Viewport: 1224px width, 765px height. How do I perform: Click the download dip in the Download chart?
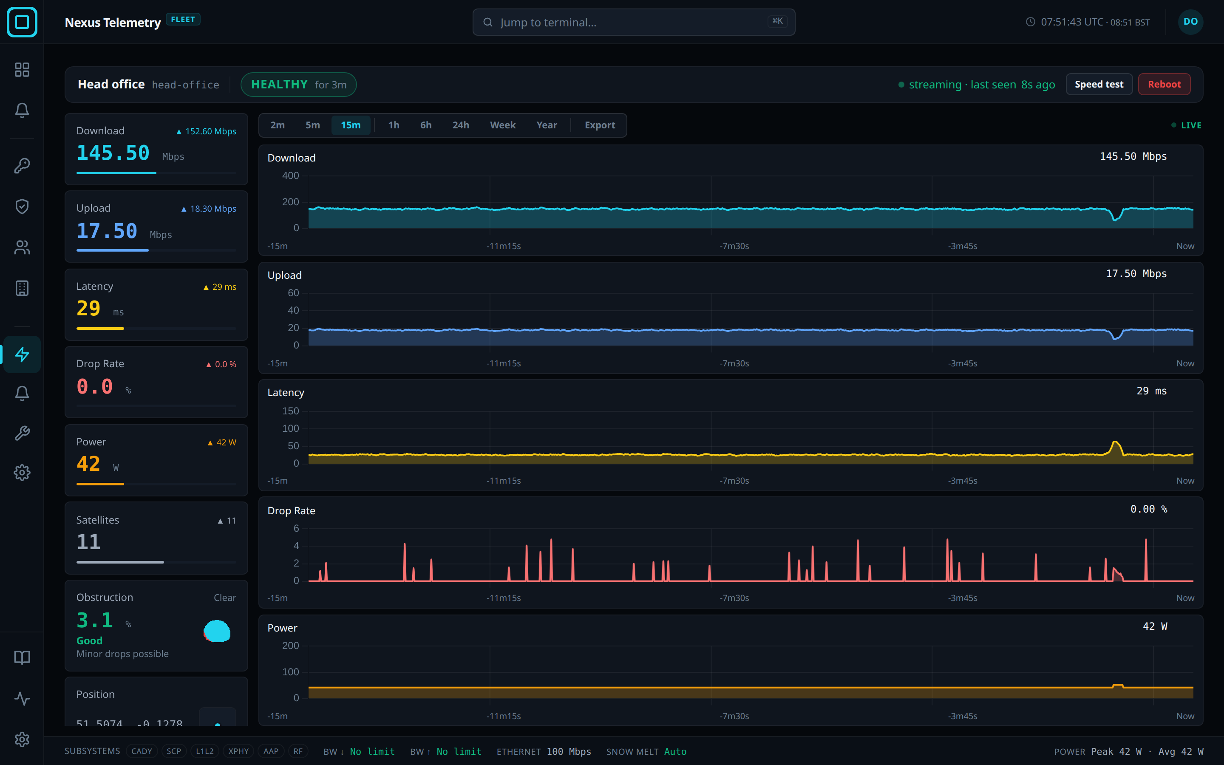1116,215
